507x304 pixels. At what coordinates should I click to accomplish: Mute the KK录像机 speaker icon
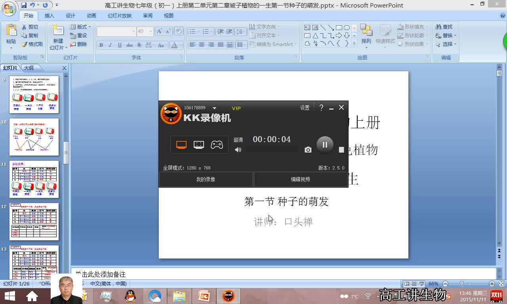pos(238,150)
